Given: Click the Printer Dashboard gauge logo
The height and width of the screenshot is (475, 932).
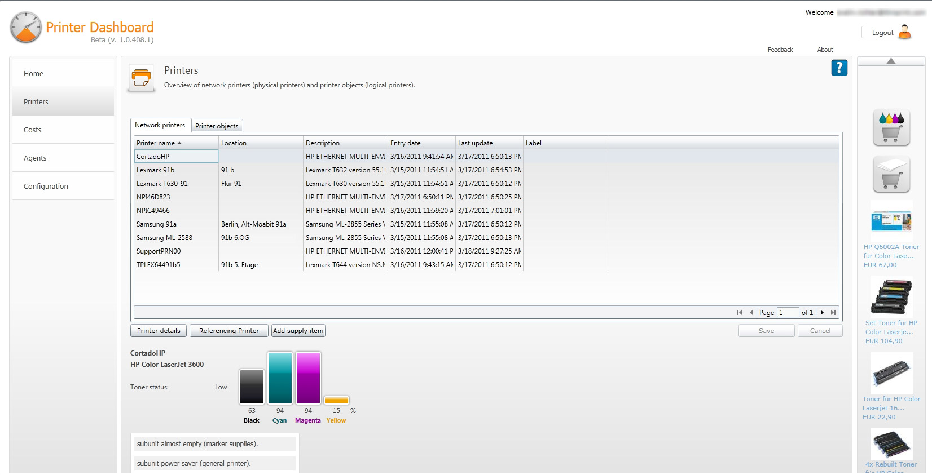Looking at the screenshot, I should 26,28.
